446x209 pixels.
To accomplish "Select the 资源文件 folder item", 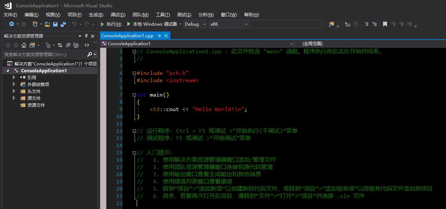I will pos(36,105).
